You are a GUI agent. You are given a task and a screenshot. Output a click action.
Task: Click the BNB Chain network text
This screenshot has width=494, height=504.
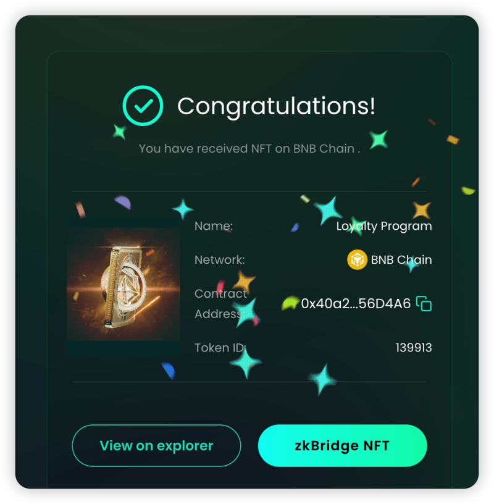(x=401, y=259)
